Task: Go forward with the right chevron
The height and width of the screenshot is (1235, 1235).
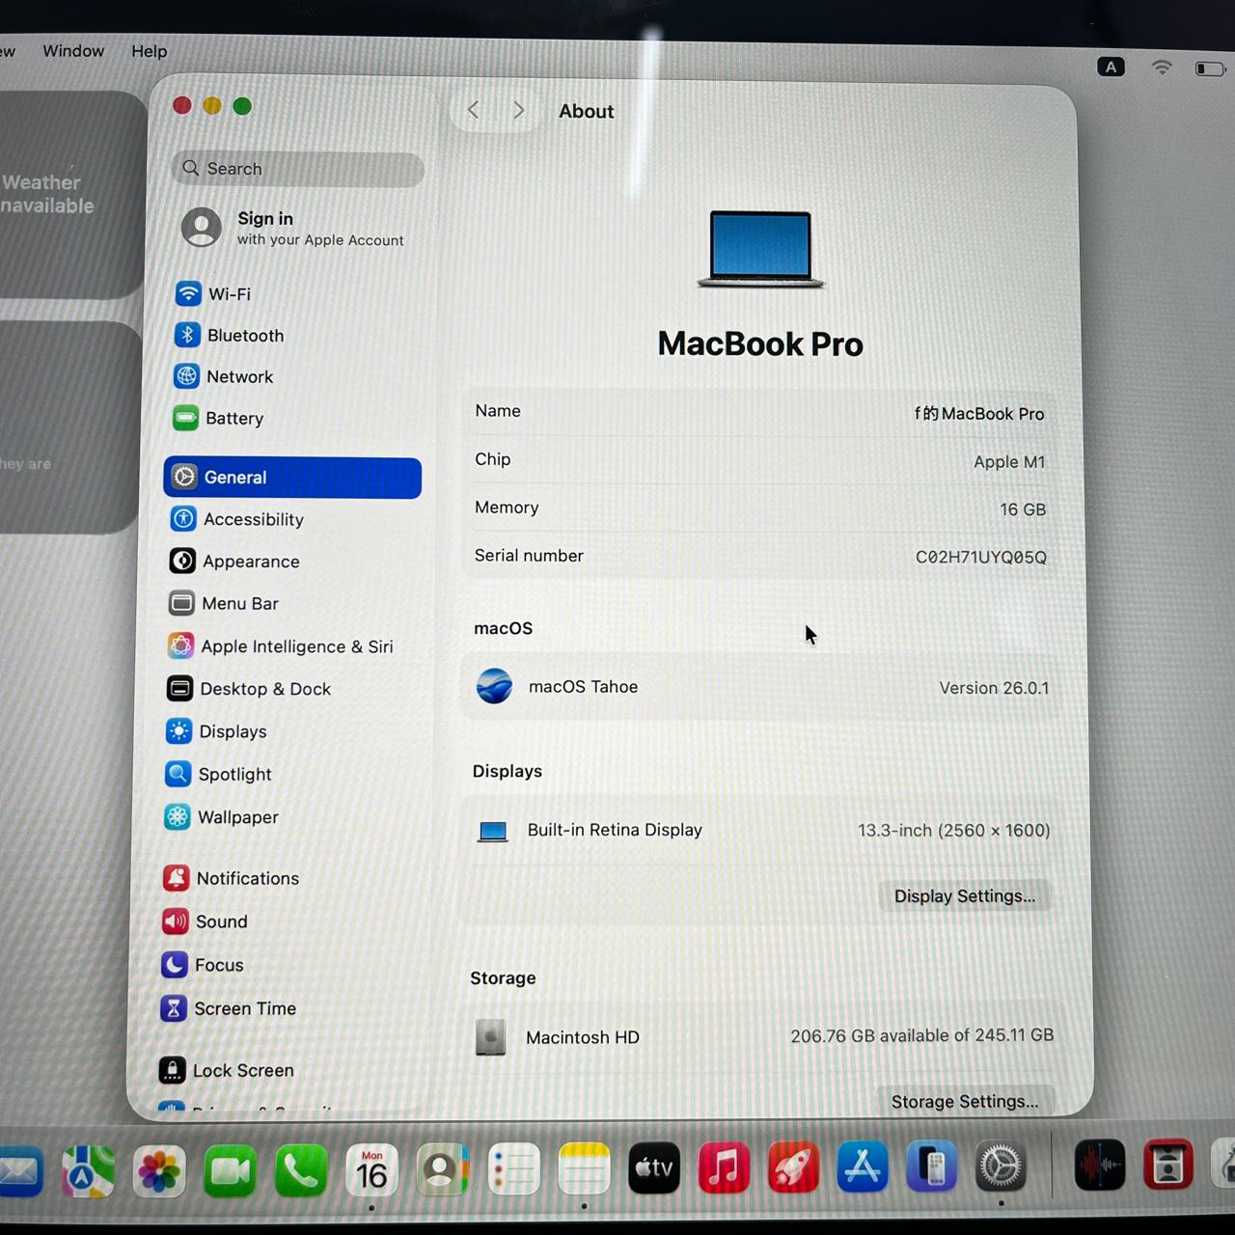Action: click(518, 110)
